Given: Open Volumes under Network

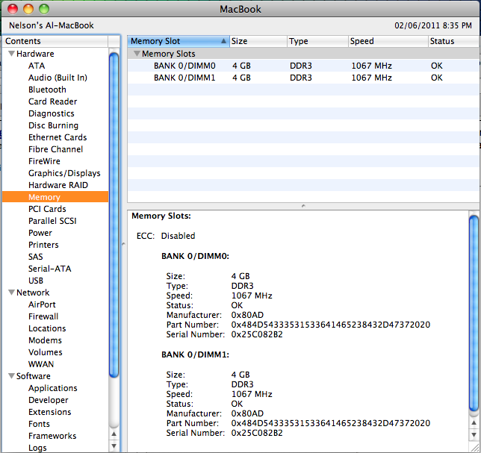Looking at the screenshot, I should coord(46,352).
